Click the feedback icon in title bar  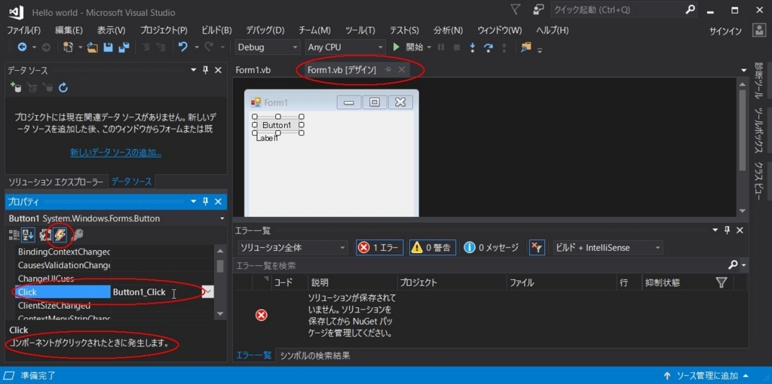pos(538,9)
